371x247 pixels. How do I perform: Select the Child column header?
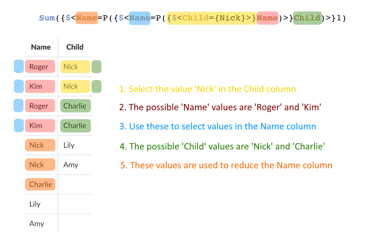(x=75, y=47)
